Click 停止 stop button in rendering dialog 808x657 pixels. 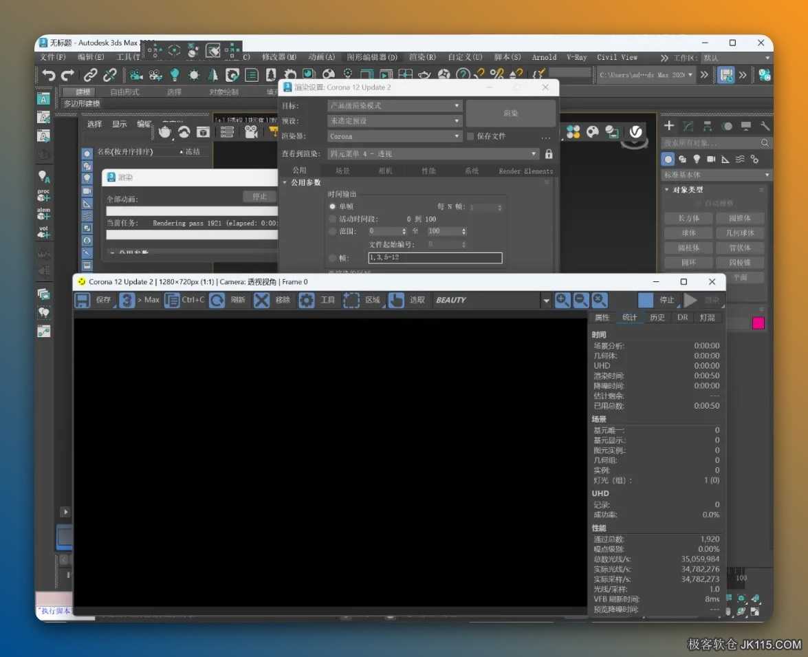[x=260, y=197]
